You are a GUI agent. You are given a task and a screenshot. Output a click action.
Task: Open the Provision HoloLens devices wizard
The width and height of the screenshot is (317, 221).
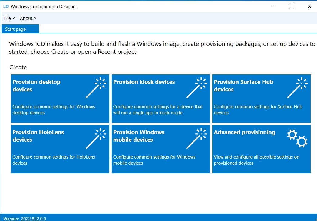point(60,149)
